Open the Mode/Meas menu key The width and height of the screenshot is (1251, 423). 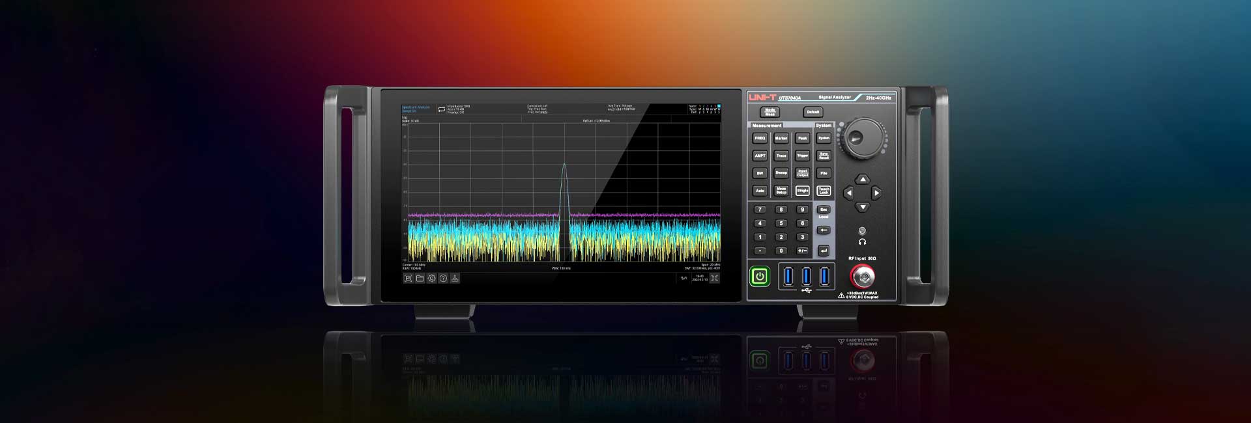[x=770, y=112]
